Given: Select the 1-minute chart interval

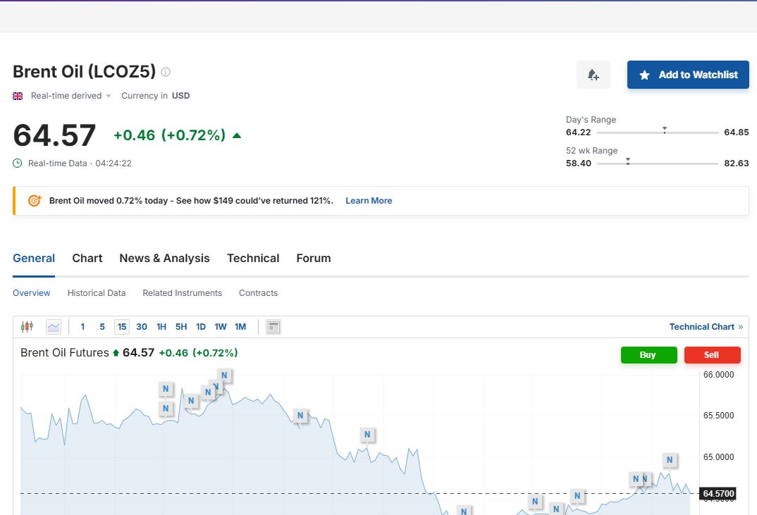Looking at the screenshot, I should click(x=82, y=327).
